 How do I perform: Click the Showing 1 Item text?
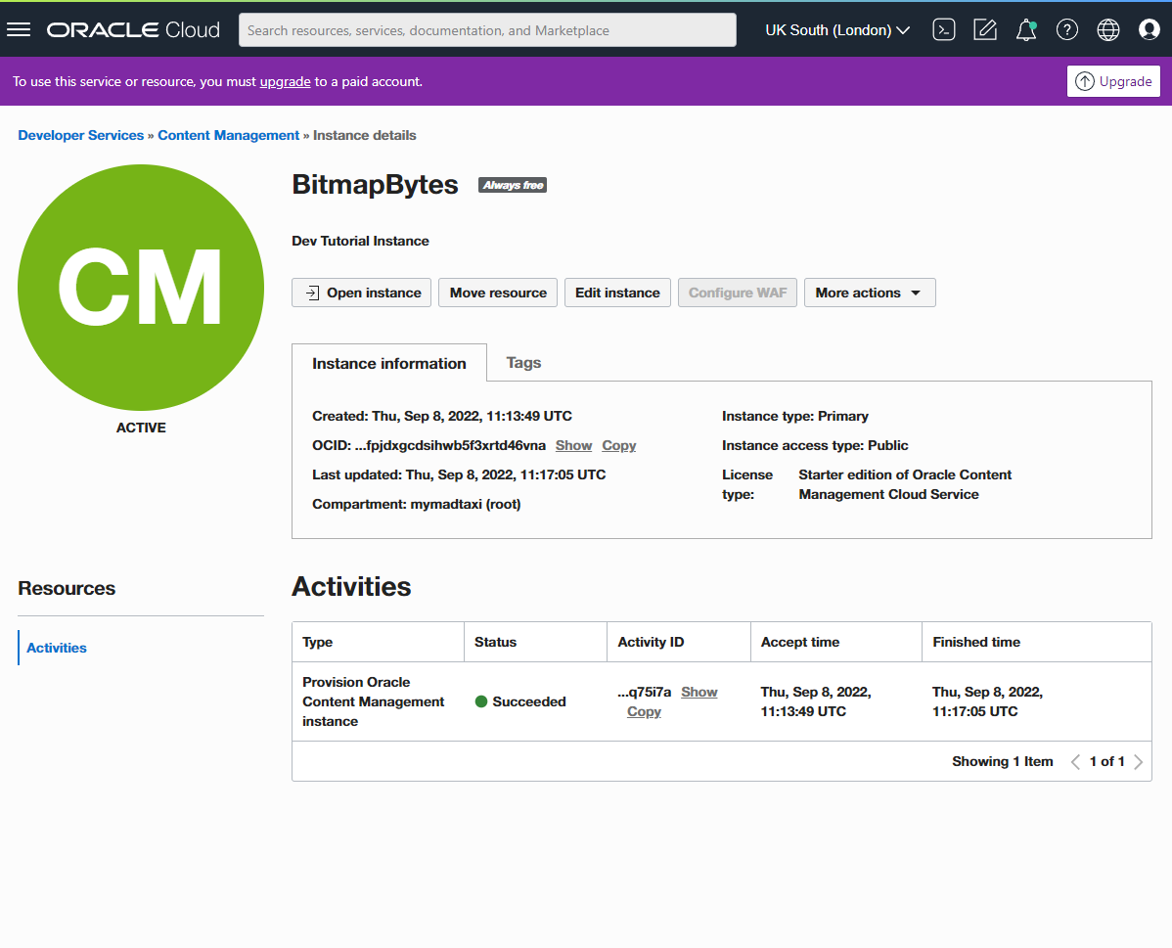(1003, 762)
